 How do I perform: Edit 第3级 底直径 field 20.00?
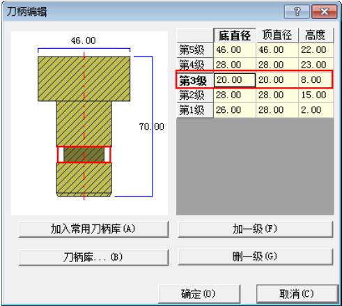[235, 80]
